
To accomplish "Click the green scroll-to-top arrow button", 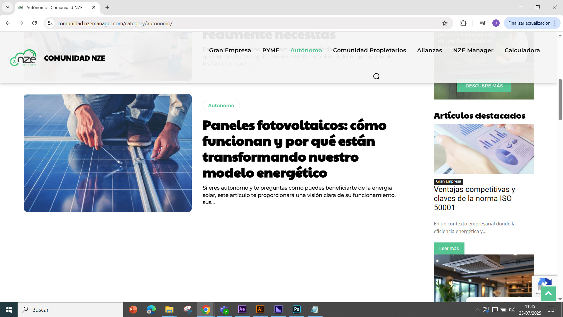I will (548, 294).
